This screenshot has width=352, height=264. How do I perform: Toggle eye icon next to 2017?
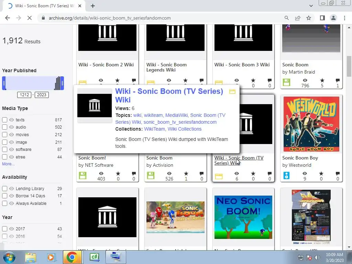click(x=11, y=229)
